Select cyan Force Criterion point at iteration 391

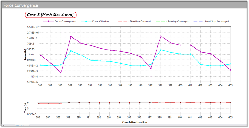(91, 60)
